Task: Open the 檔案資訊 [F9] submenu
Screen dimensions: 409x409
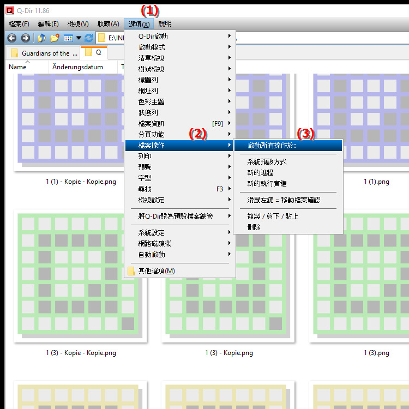Action: (x=181, y=124)
